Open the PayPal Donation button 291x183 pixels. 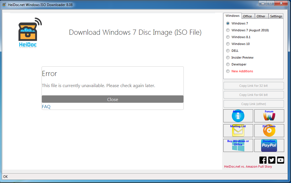pyautogui.click(x=269, y=145)
